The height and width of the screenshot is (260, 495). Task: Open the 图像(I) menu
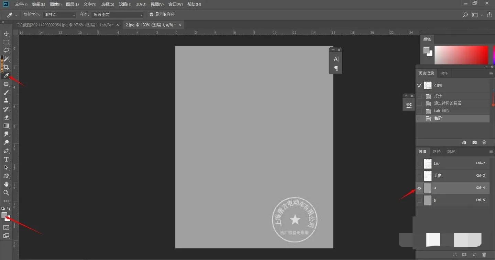[x=55, y=4]
